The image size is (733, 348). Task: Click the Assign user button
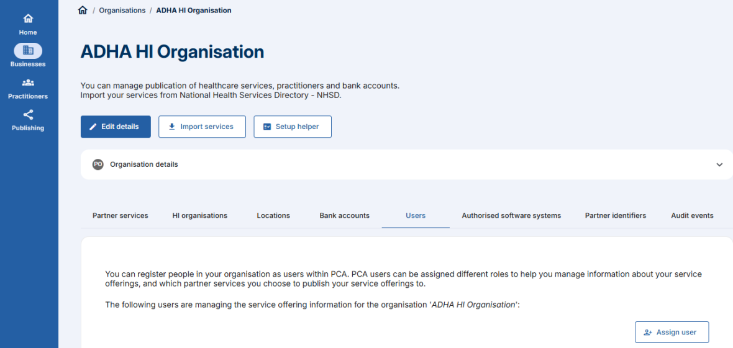click(672, 332)
